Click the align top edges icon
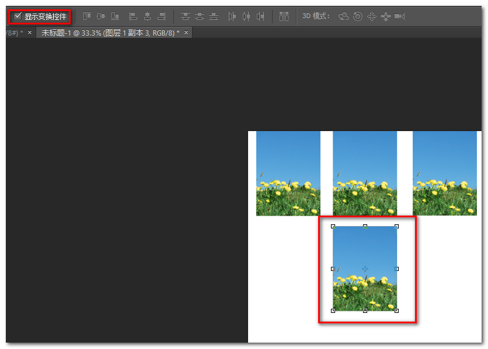 (87, 16)
